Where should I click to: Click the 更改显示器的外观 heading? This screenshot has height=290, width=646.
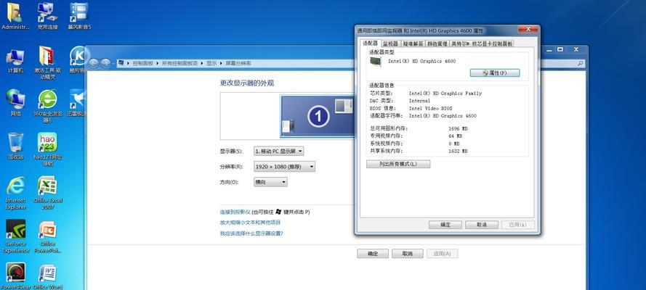pyautogui.click(x=247, y=83)
